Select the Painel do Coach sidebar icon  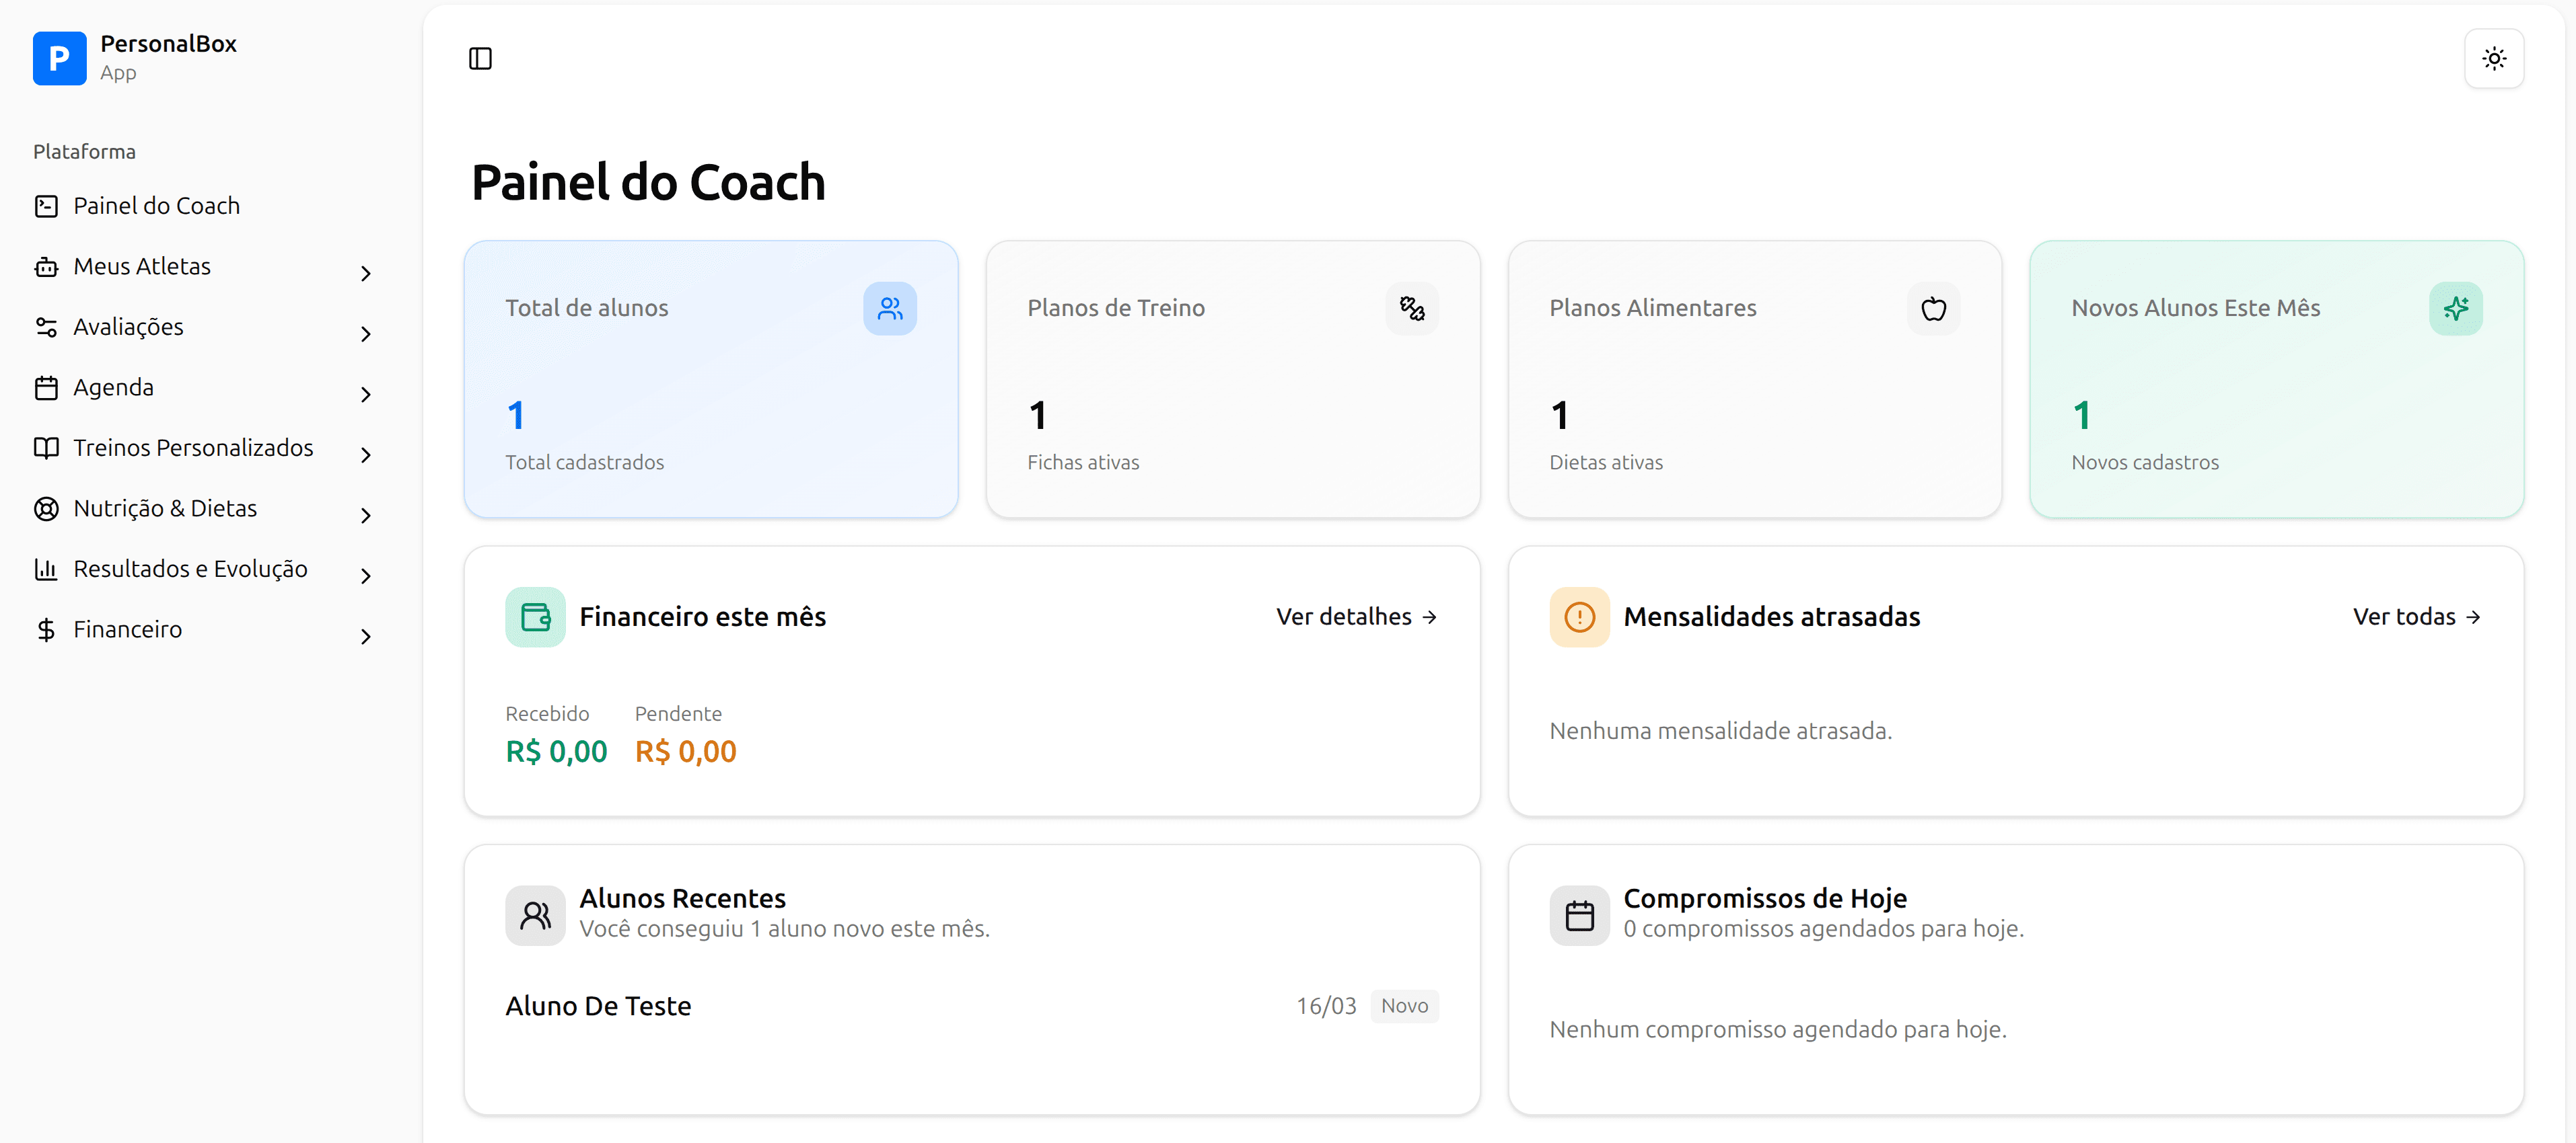46,205
